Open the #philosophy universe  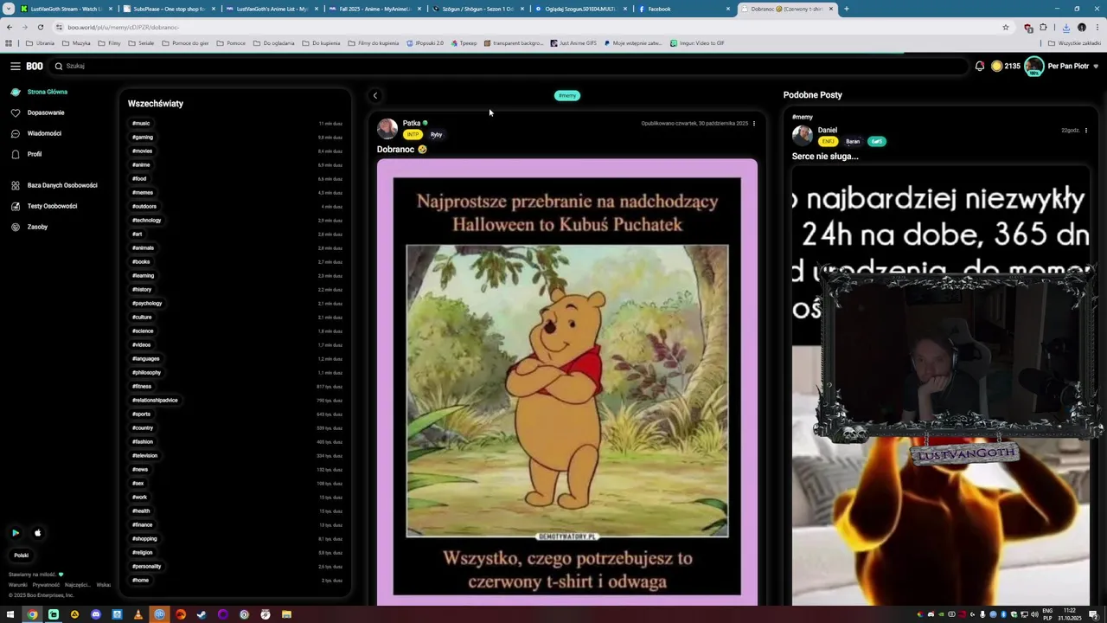(x=146, y=372)
